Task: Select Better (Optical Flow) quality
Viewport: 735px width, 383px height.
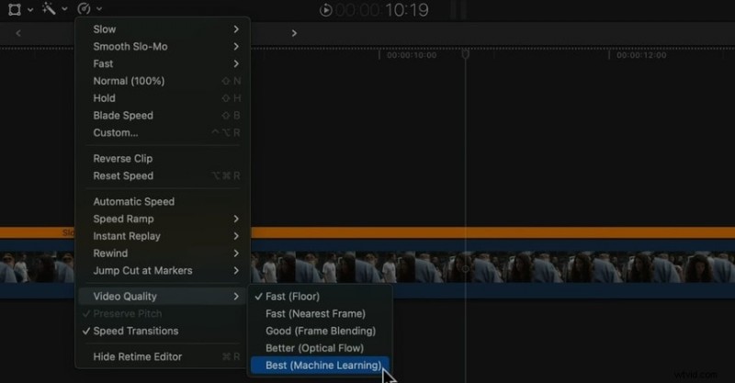Action: [x=320, y=348]
